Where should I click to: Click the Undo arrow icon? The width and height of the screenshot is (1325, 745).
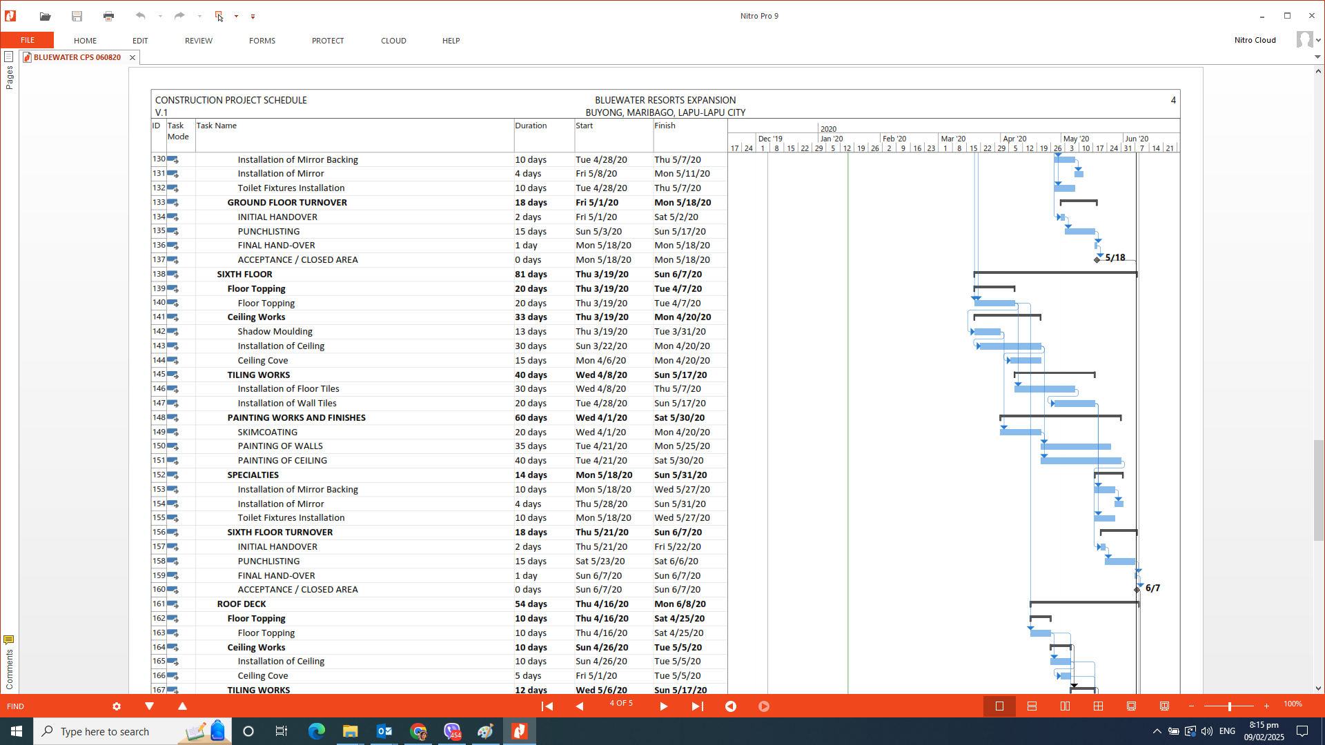pyautogui.click(x=141, y=16)
